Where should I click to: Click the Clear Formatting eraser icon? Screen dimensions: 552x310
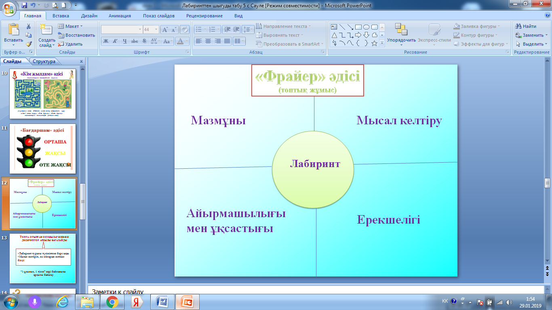pyautogui.click(x=185, y=29)
